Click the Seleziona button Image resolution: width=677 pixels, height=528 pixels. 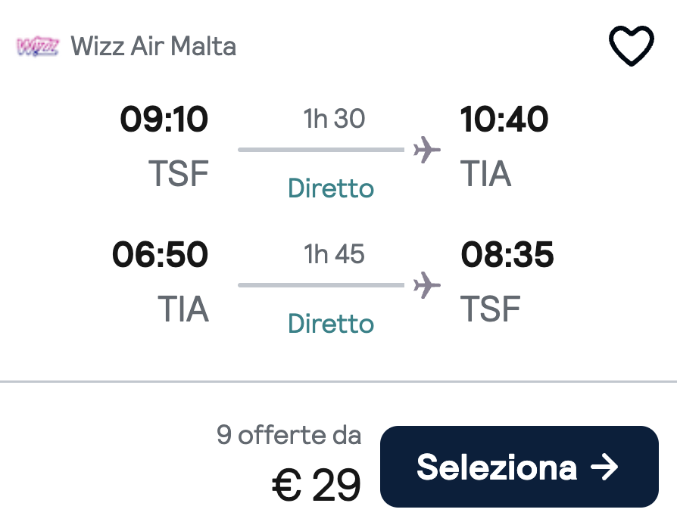519,467
